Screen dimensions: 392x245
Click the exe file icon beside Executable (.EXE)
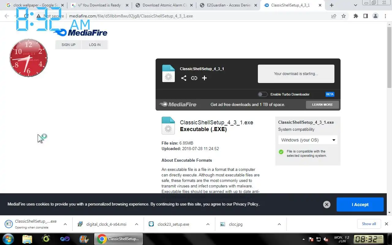tap(168, 126)
